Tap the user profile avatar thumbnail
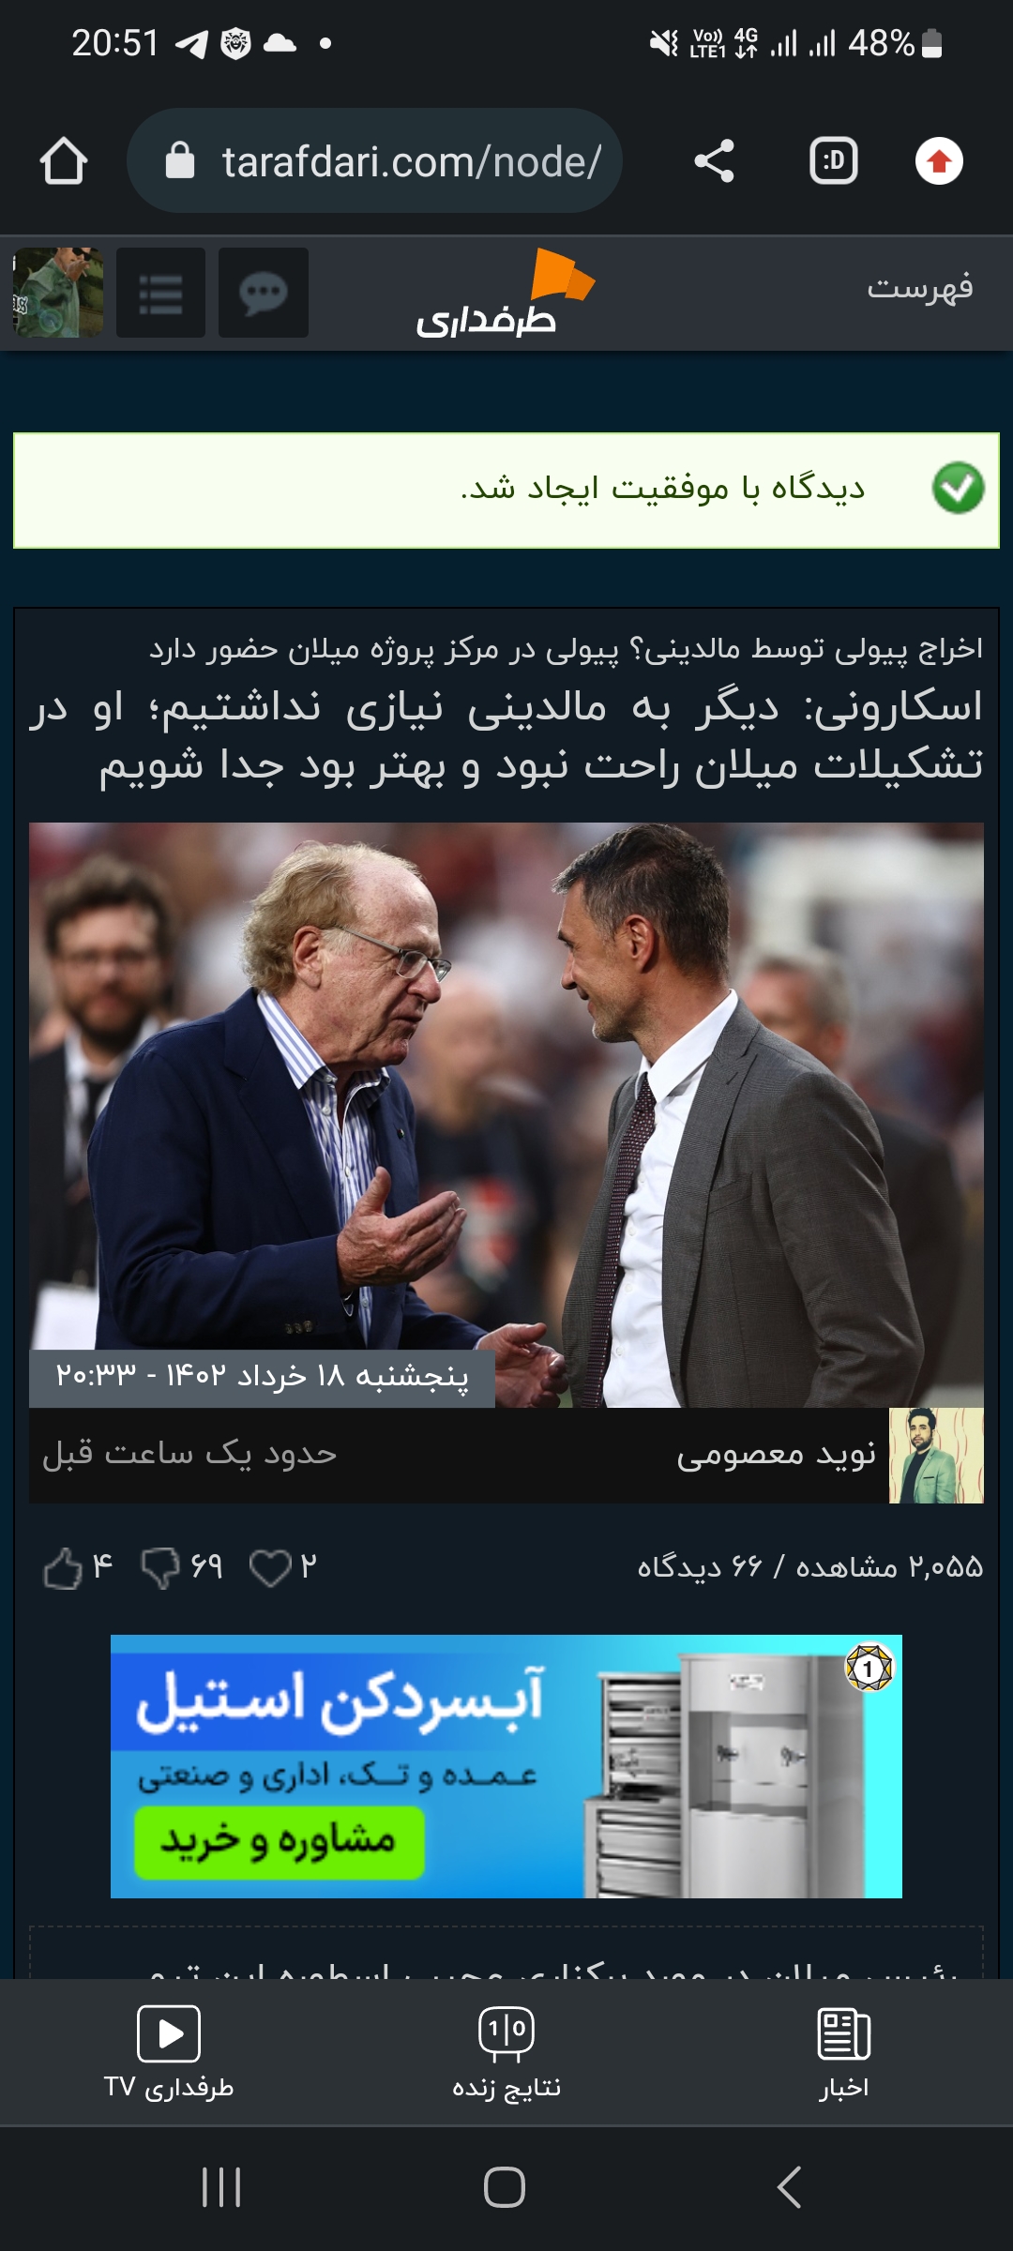Viewport: 1013px width, 2251px height. (58, 293)
